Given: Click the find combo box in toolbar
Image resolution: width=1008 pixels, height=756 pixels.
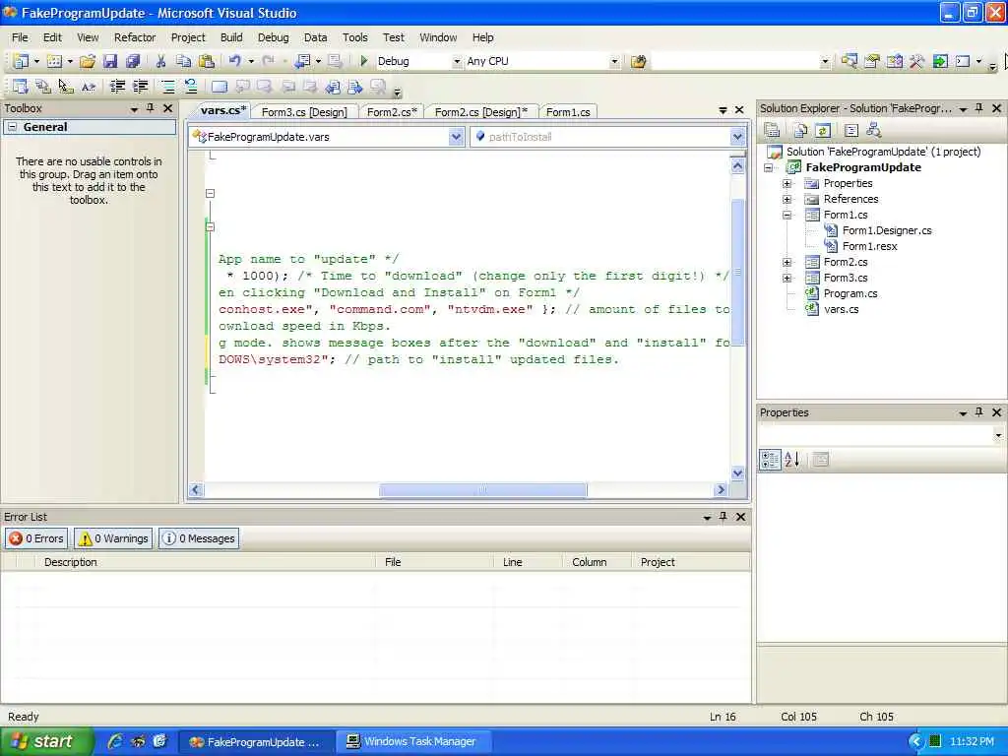Looking at the screenshot, I should pos(740,62).
